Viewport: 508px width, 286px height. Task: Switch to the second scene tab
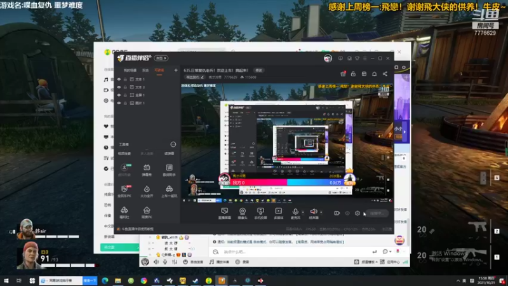click(x=145, y=71)
